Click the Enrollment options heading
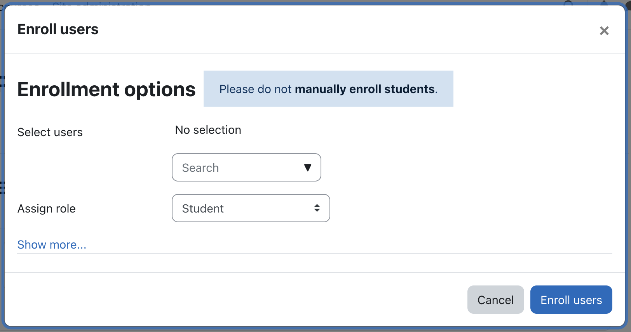The height and width of the screenshot is (332, 631). (x=106, y=89)
